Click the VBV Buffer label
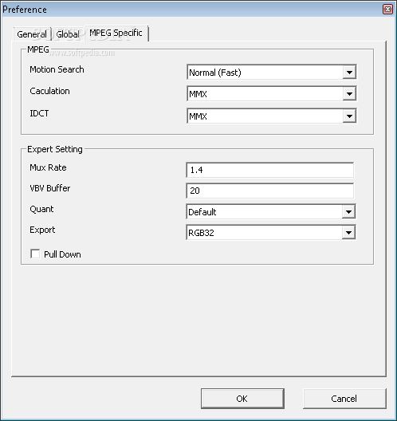 (50, 188)
